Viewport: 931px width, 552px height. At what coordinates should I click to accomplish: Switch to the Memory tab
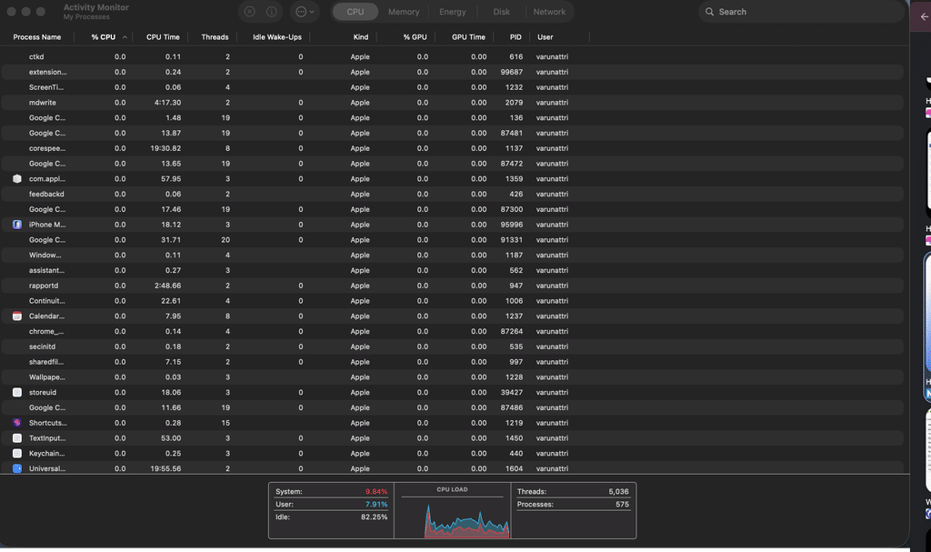click(404, 12)
